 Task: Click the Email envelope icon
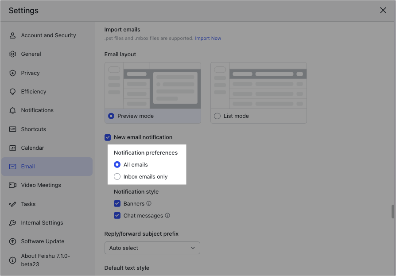(13, 167)
